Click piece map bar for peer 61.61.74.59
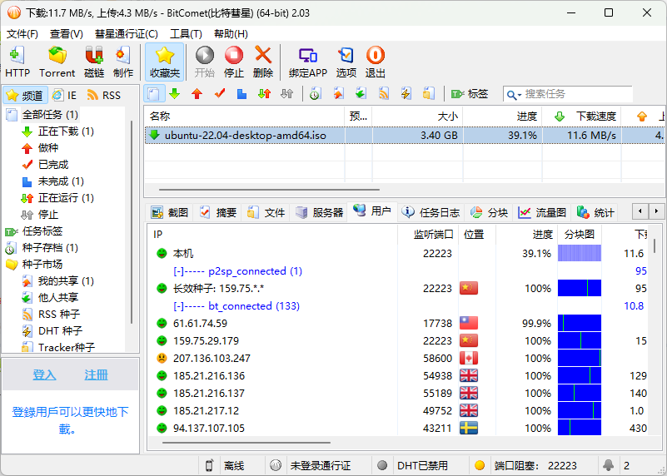This screenshot has width=667, height=476. [x=580, y=324]
